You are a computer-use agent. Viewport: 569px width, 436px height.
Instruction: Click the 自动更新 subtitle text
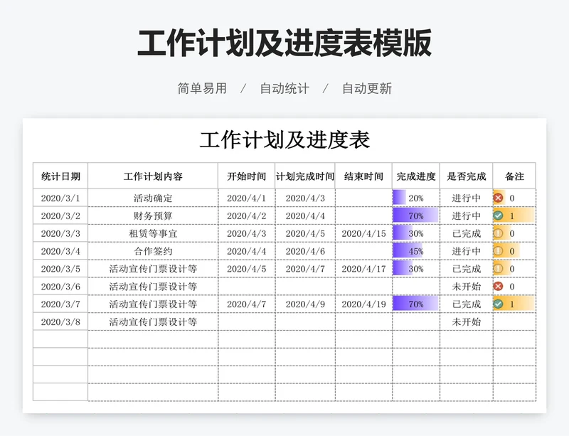click(367, 88)
